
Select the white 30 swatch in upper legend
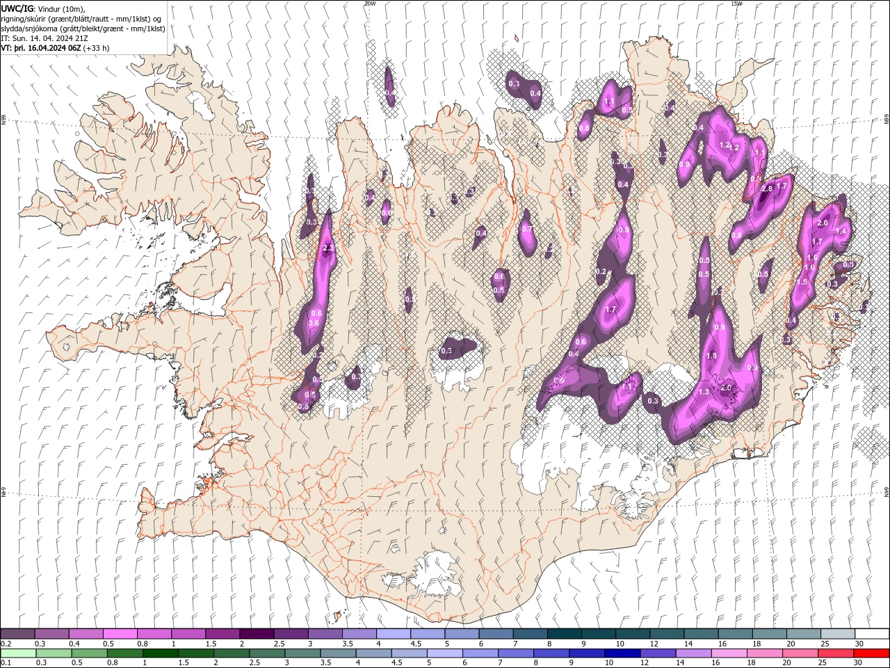click(872, 634)
